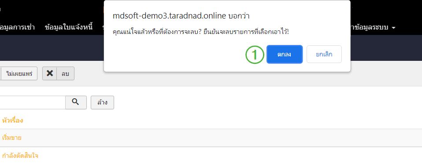Sort by the หัวเรื่อง column header
Viewport: 422px width, 164px height.
click(x=12, y=120)
